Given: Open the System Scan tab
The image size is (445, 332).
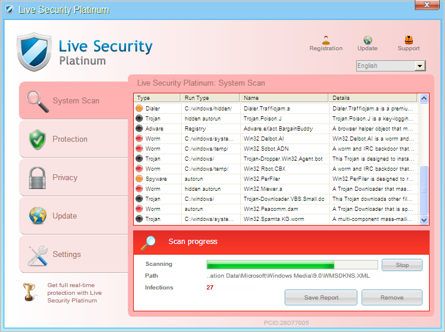Looking at the screenshot, I should [74, 100].
